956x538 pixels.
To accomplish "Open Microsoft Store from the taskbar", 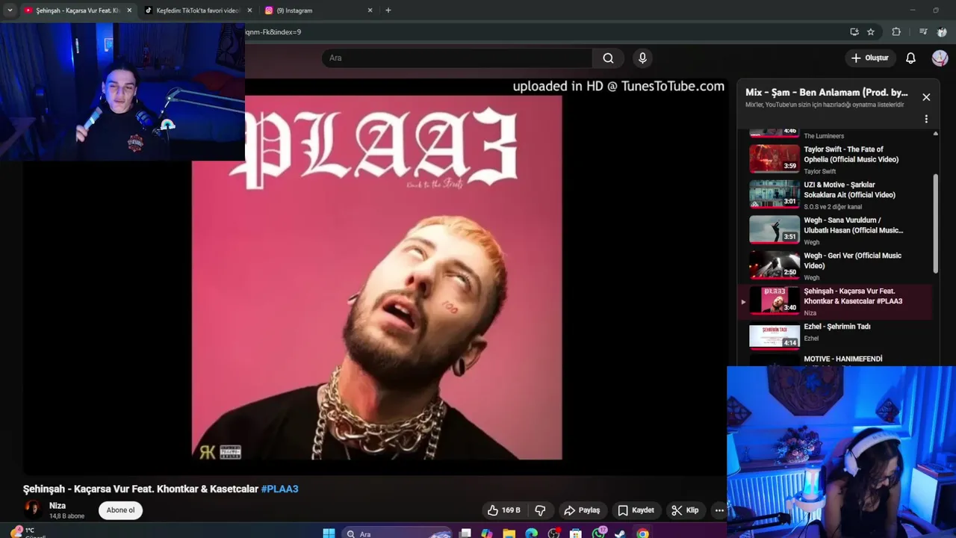I will (575, 533).
